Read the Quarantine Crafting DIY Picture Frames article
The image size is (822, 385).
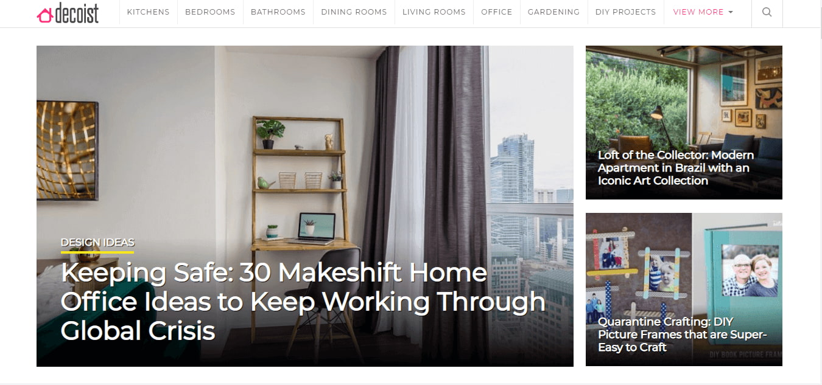pyautogui.click(x=682, y=335)
